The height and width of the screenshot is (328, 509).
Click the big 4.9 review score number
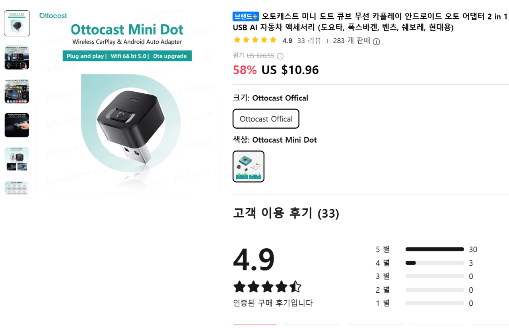click(253, 259)
